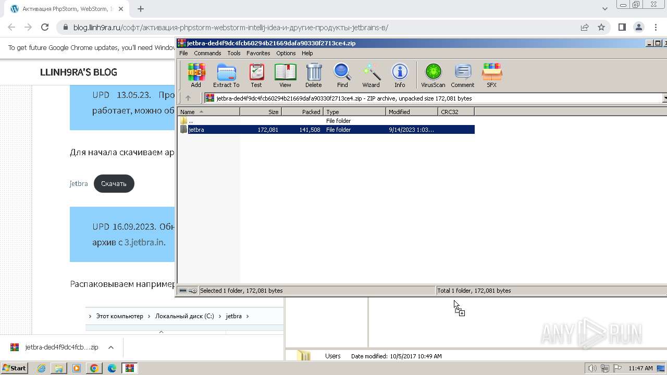Click the WinRAR archive path field
Screen dimensions: 667x375
click(433, 98)
